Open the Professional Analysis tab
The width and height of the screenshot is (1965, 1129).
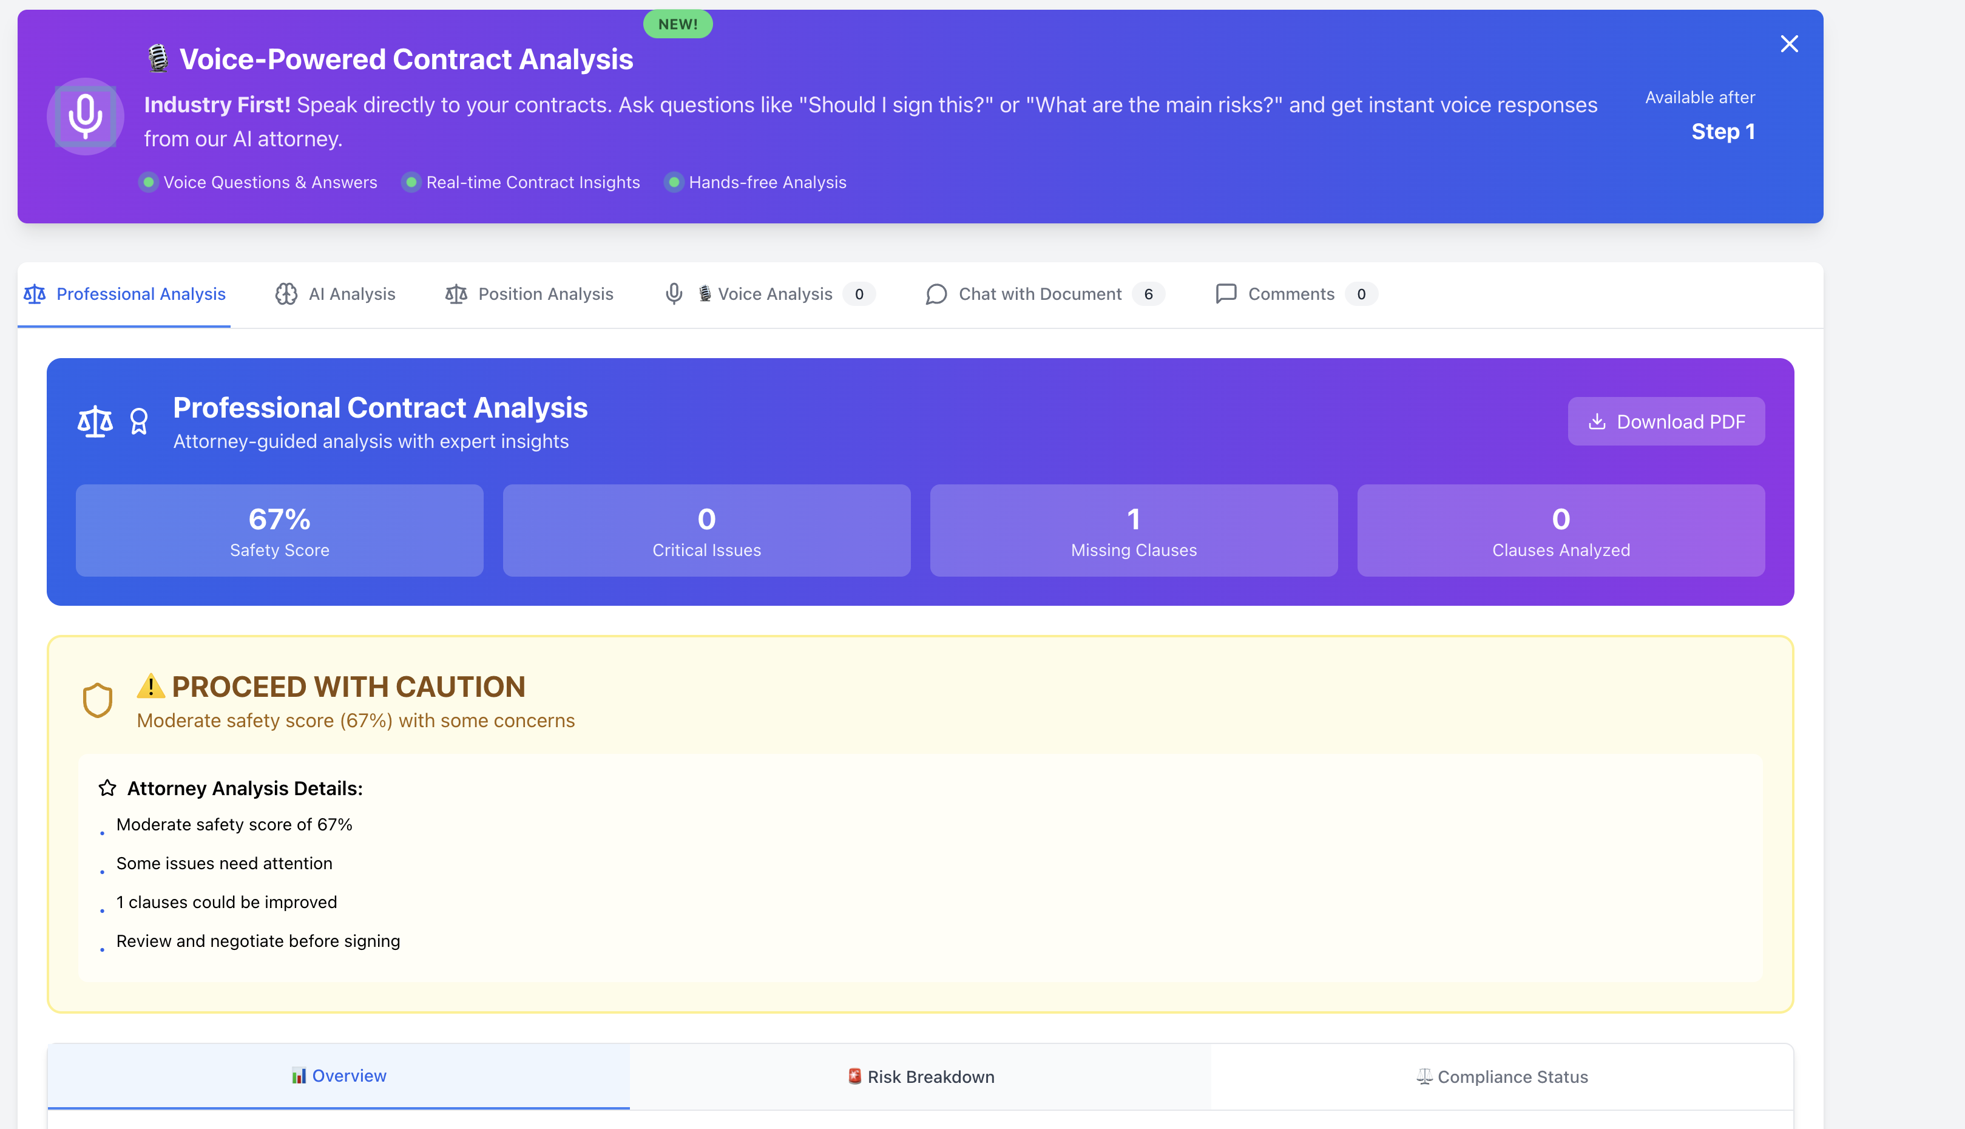[124, 294]
